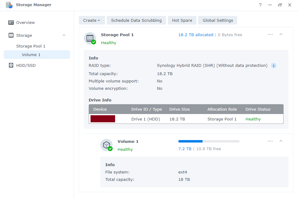Click the Schedule Data Scrubbing button
298x198 pixels.
click(x=136, y=20)
